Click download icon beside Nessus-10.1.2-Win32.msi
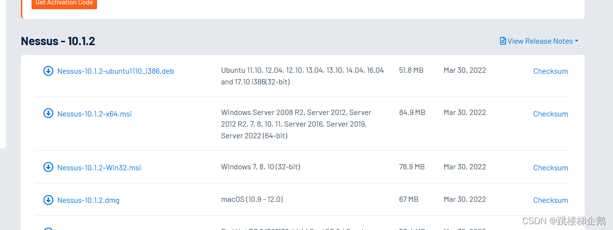The image size is (613, 230). pos(48,167)
